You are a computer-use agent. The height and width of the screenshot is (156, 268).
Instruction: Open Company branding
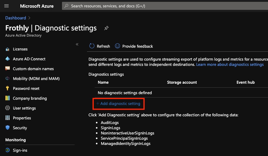(x=30, y=98)
